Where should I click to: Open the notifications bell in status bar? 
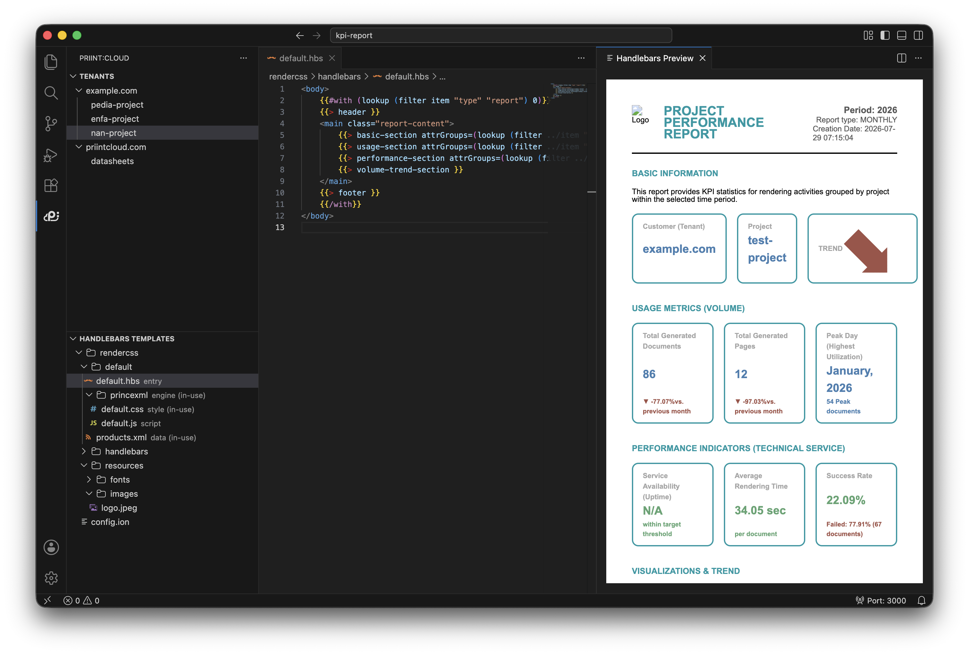[922, 601]
